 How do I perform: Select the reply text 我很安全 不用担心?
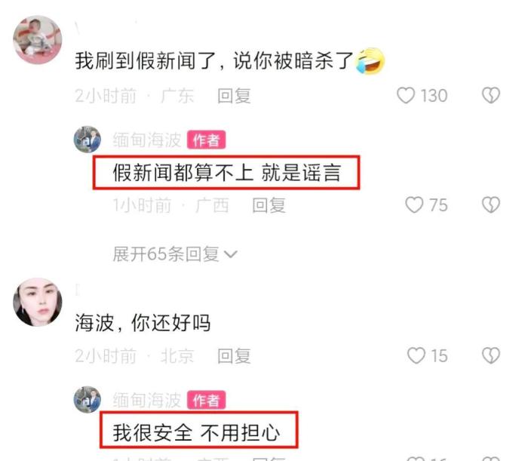(196, 433)
